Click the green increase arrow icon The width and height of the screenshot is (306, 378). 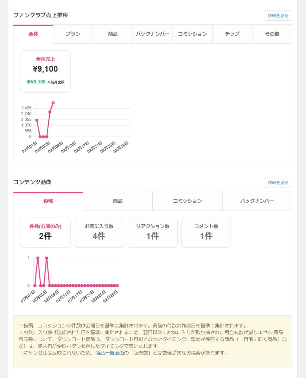(x=29, y=82)
